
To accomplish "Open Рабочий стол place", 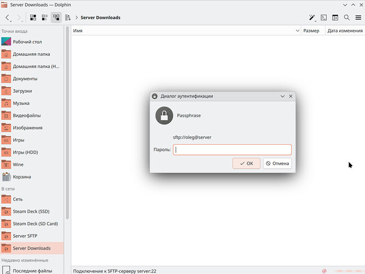I will (32, 42).
